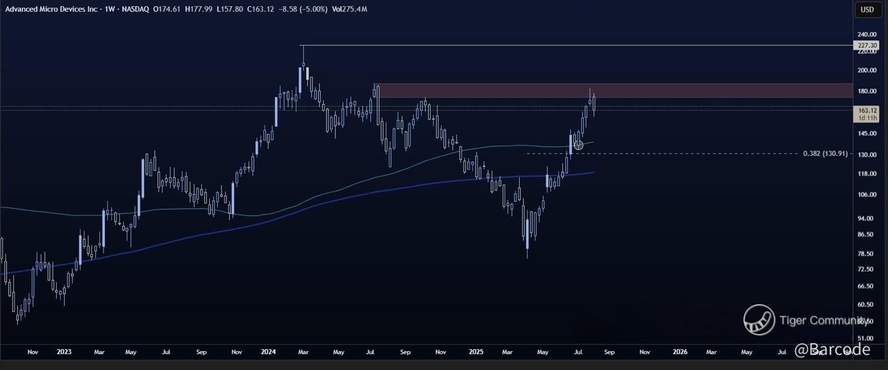Click the 78.50 price axis label
Viewport: 888px width, 370px height.
[867, 254]
